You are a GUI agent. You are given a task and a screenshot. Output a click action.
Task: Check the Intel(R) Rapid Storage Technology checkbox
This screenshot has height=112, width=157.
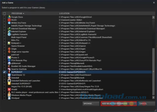click(4, 26)
